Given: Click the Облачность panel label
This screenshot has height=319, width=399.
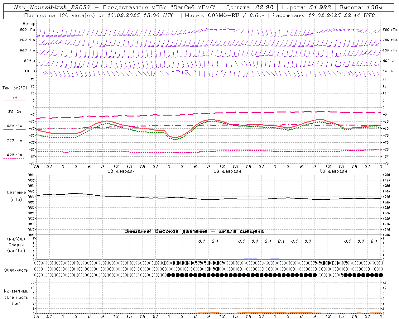Looking at the screenshot, I should pyautogui.click(x=16, y=270).
